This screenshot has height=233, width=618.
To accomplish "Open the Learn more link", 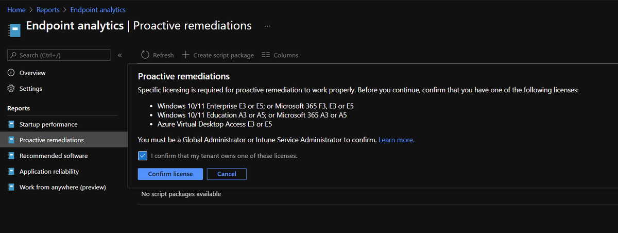I will (x=397, y=140).
